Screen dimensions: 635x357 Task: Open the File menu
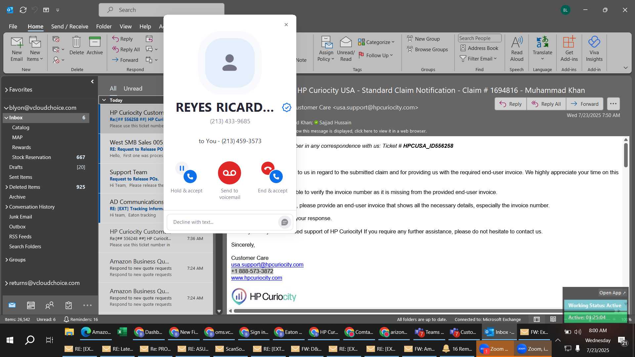point(13,26)
